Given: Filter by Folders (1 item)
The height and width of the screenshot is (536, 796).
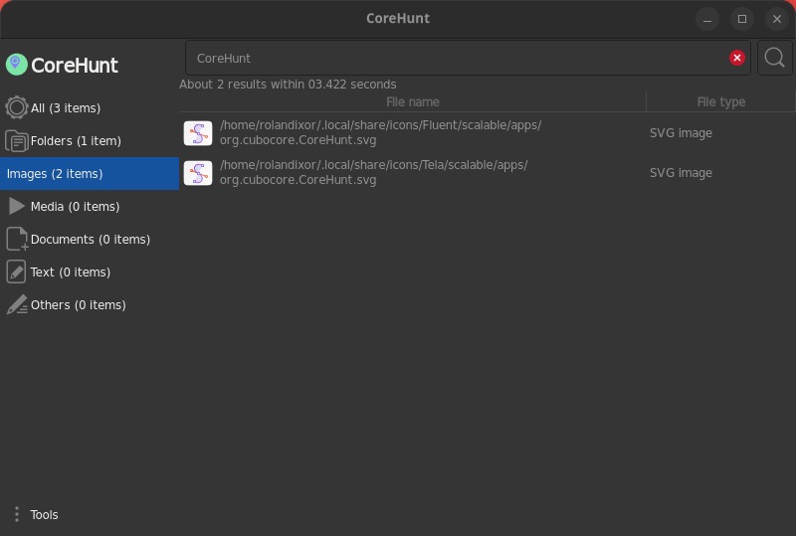Looking at the screenshot, I should (x=90, y=140).
